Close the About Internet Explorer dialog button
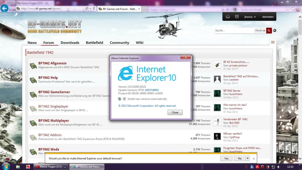 [x=175, y=112]
